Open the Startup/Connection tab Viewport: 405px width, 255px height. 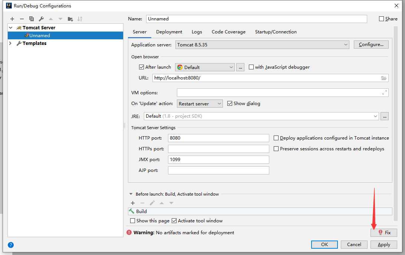(x=276, y=32)
